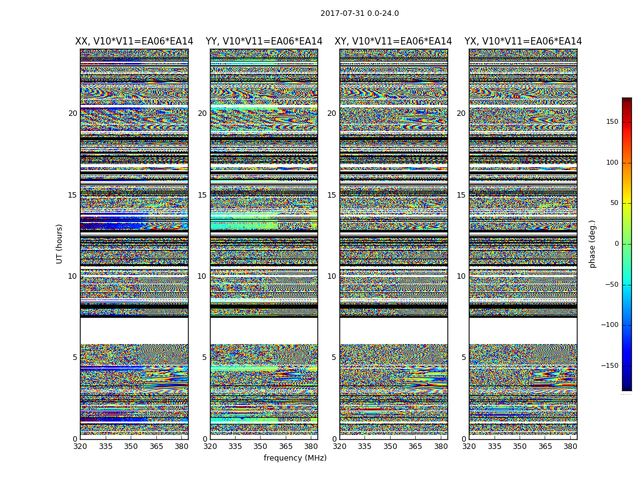Click the 350 MHz tick under YX panel

[520, 447]
